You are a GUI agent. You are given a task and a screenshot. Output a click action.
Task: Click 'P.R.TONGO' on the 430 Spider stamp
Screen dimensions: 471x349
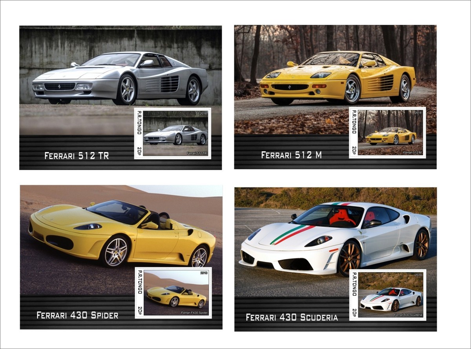(x=139, y=282)
